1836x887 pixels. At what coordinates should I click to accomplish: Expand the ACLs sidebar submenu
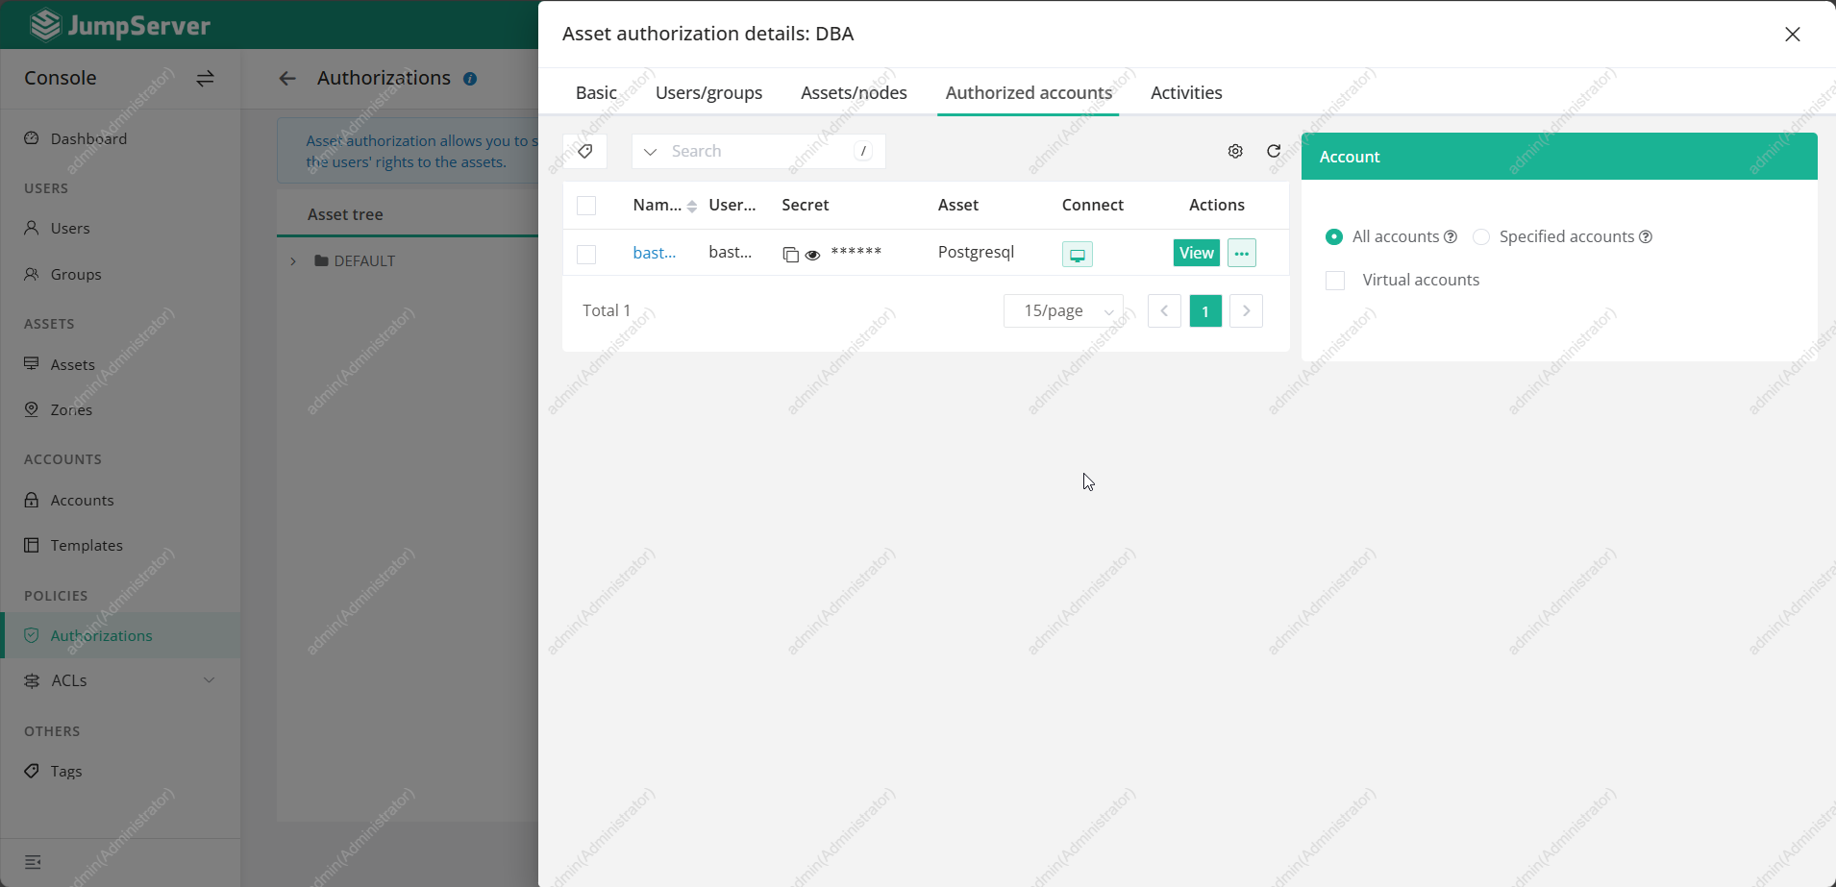click(209, 680)
